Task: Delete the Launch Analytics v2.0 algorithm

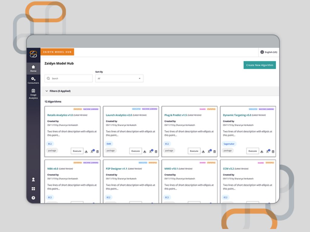Action: (x=156, y=151)
